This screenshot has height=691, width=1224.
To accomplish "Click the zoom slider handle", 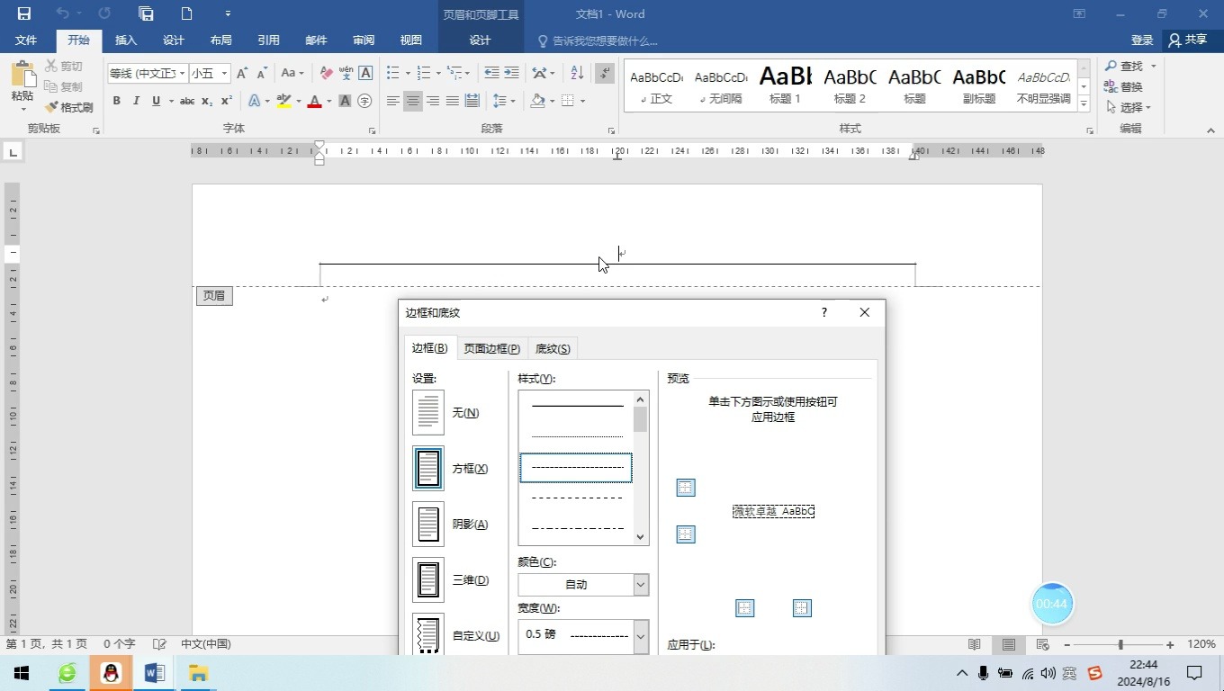I will tap(1120, 645).
